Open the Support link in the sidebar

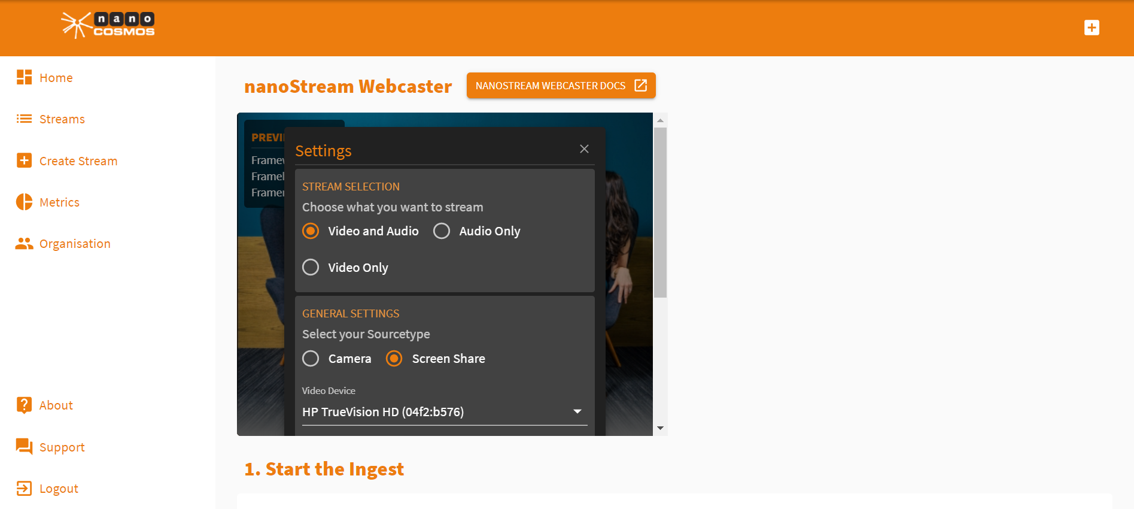click(x=62, y=447)
